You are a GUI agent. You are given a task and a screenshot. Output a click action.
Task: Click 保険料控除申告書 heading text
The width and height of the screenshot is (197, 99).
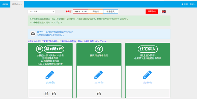[x=99, y=55]
